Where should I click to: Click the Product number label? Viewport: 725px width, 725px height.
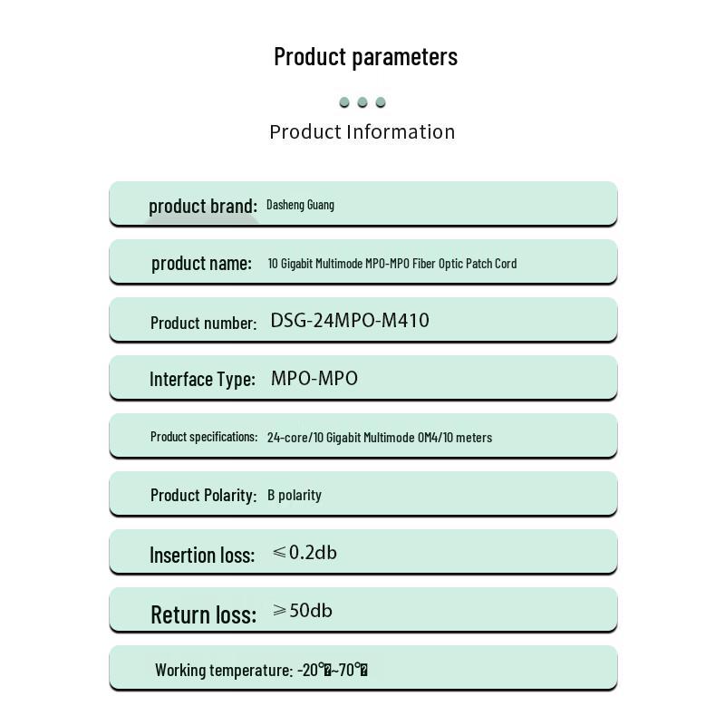coord(203,323)
